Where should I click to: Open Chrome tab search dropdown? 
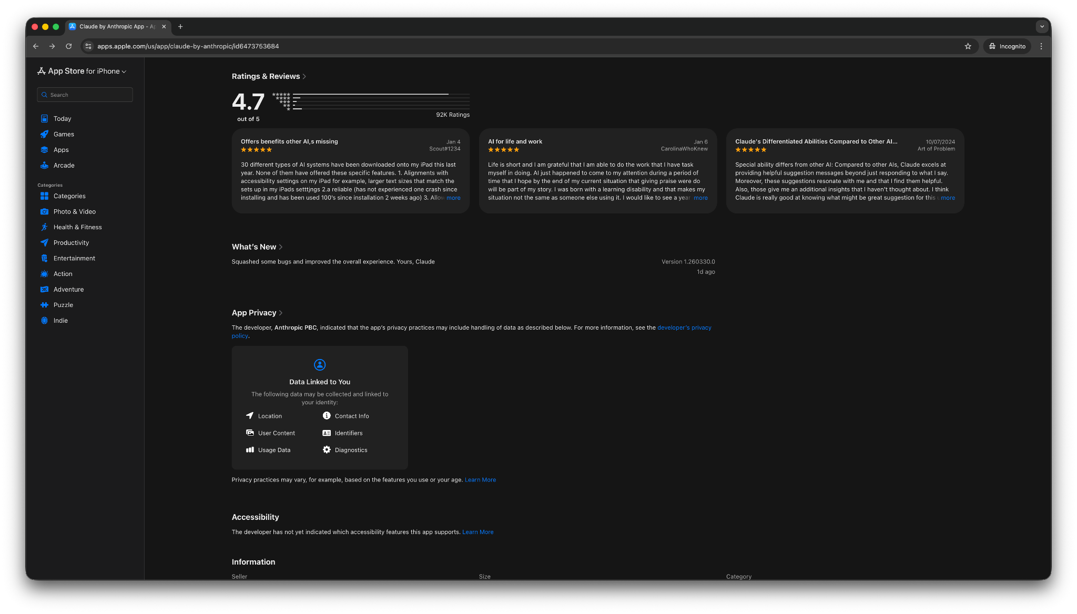tap(1041, 26)
